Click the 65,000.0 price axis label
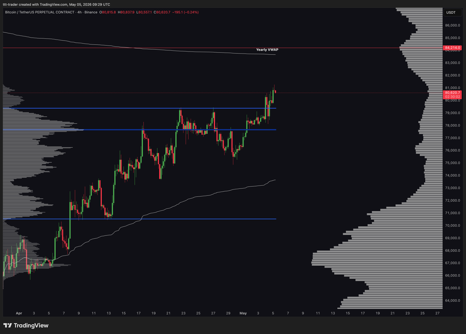 (x=453, y=288)
